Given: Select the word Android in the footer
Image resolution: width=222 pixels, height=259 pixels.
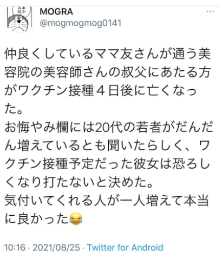Looking at the screenshot, I should click(147, 248).
